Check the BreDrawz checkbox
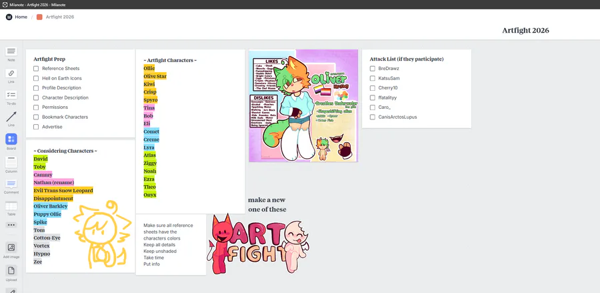This screenshot has height=293, width=600. click(372, 69)
